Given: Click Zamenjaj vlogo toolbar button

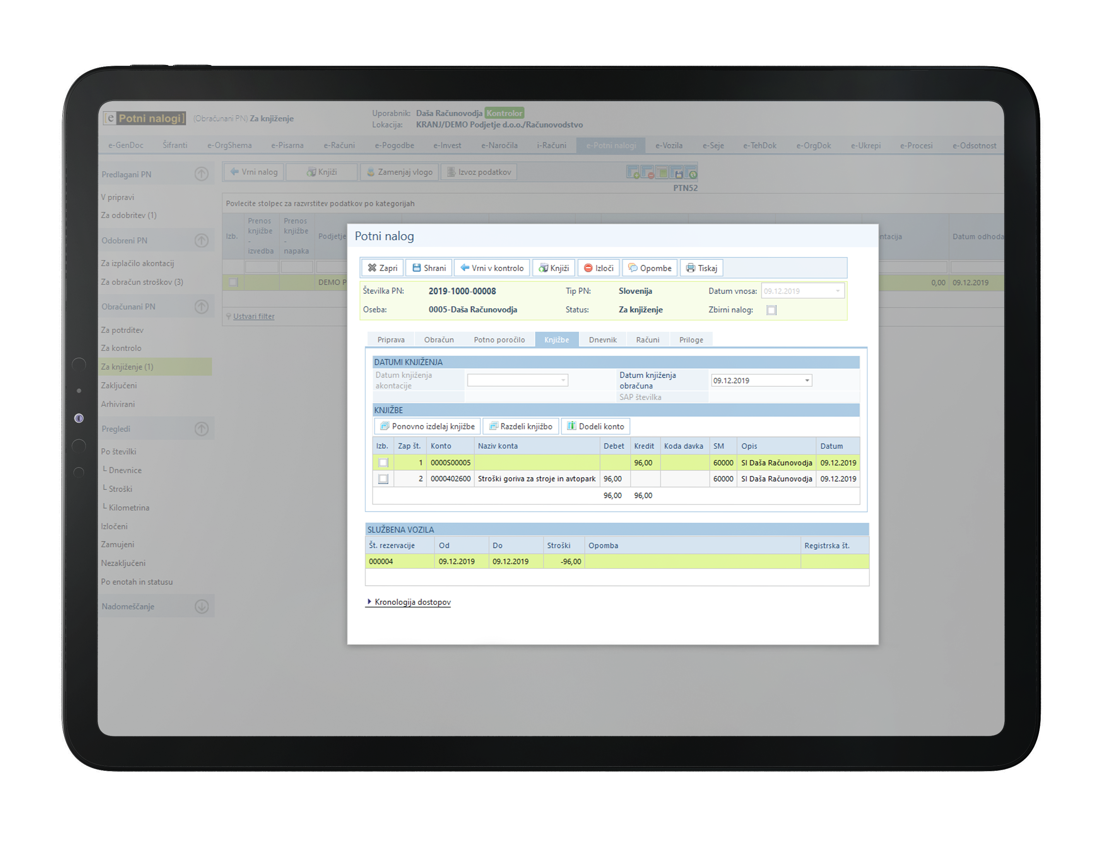Looking at the screenshot, I should coord(400,172).
